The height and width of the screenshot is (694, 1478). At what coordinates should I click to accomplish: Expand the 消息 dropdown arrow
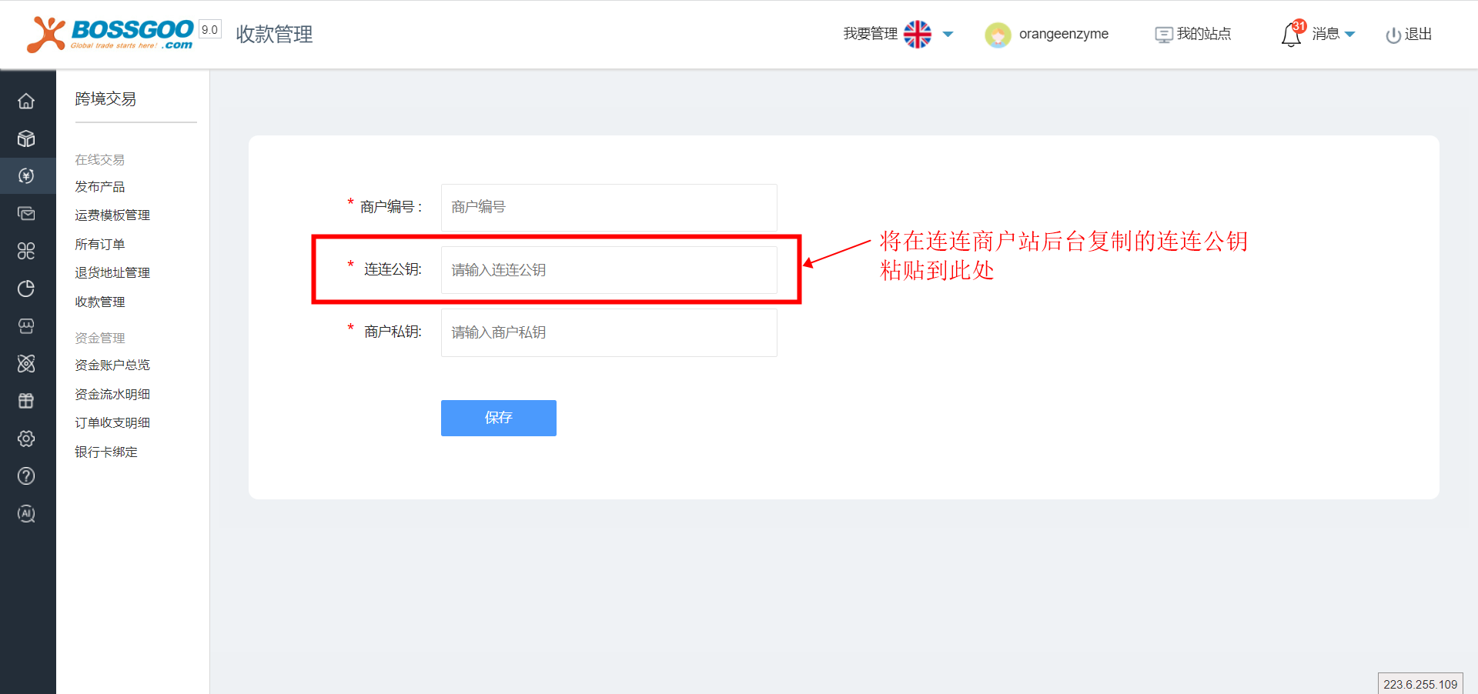(1349, 34)
